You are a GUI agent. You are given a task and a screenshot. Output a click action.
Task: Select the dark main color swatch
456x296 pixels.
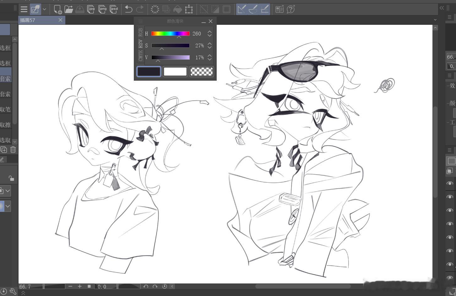(149, 72)
